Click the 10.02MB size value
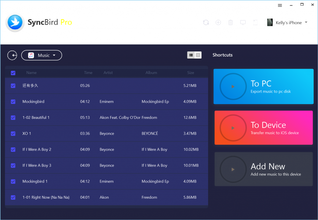 (x=191, y=149)
